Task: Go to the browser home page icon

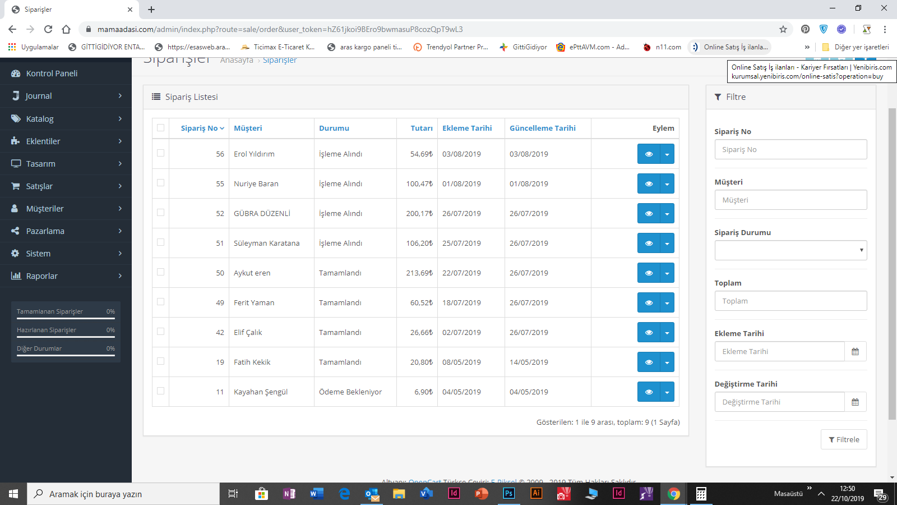Action: click(66, 29)
